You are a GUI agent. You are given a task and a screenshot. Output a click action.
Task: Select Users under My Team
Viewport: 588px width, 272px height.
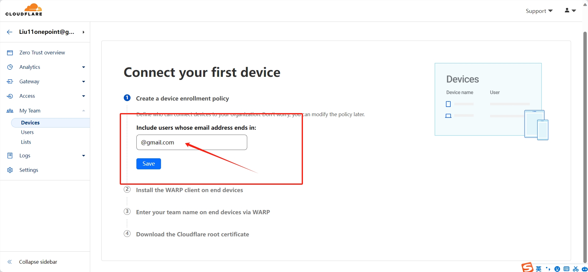27,132
